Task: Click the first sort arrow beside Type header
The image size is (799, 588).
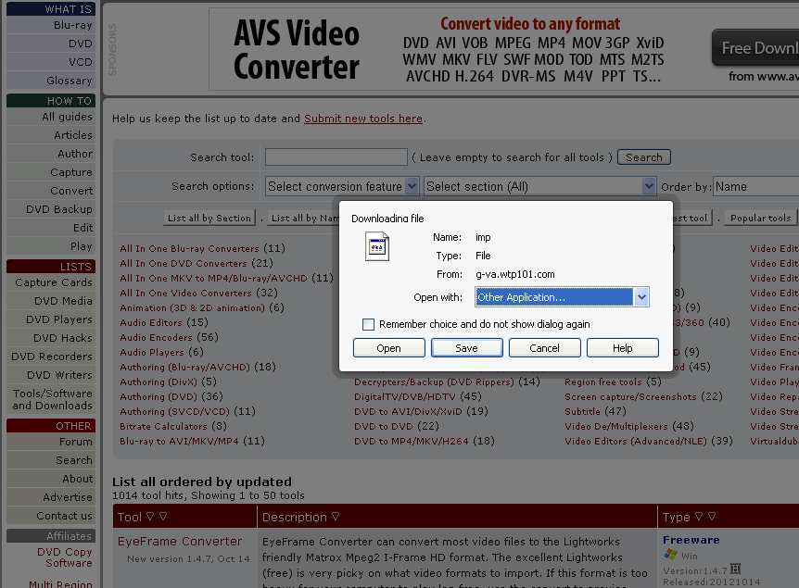Action: (x=699, y=516)
